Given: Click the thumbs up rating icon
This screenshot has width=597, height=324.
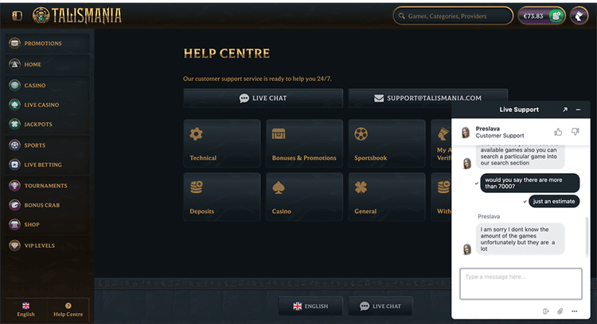Looking at the screenshot, I should (558, 132).
